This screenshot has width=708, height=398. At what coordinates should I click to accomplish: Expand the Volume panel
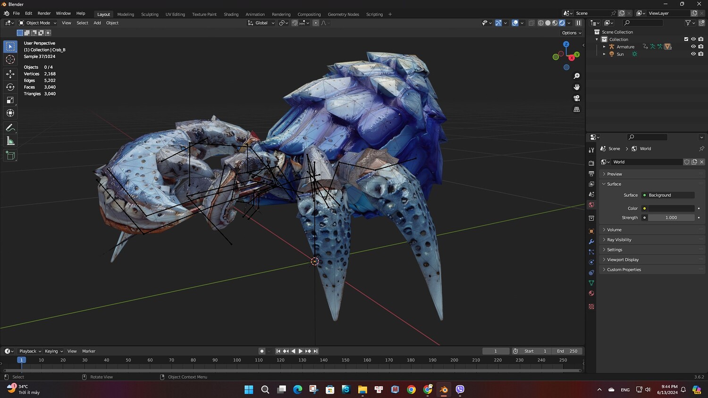[x=614, y=230]
